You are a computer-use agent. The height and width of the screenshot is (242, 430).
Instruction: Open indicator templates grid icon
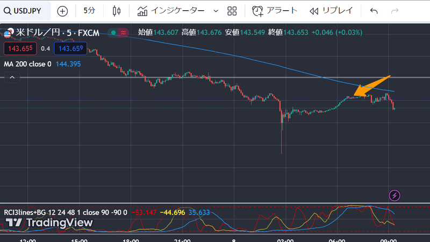(x=232, y=11)
